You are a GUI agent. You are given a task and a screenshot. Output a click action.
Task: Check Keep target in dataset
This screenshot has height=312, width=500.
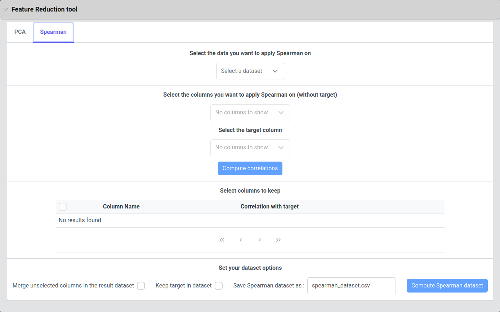click(x=219, y=286)
